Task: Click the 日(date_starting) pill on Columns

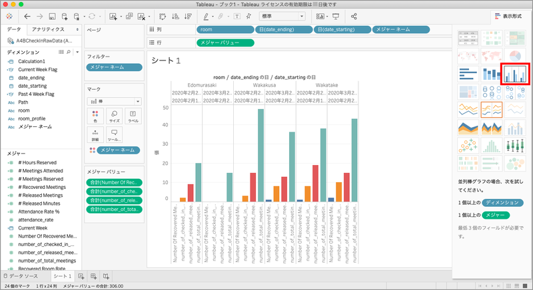Action: 342,29
